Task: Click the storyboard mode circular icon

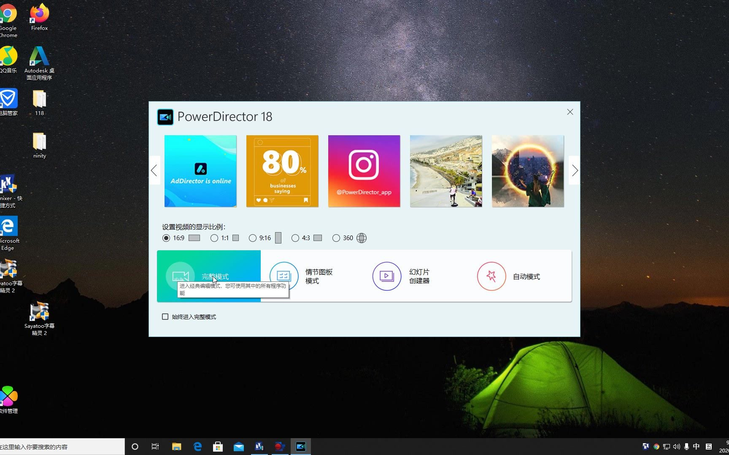Action: pos(284,276)
